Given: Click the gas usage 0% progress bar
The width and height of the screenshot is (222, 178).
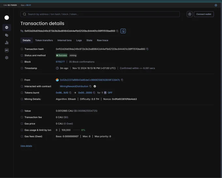Looking at the screenshot, I should (76, 130).
